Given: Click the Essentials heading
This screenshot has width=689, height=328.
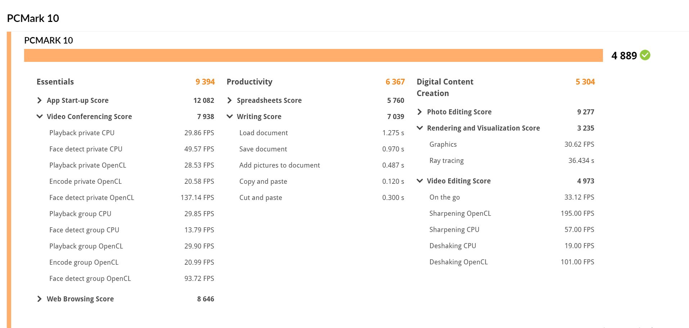Looking at the screenshot, I should coord(55,82).
